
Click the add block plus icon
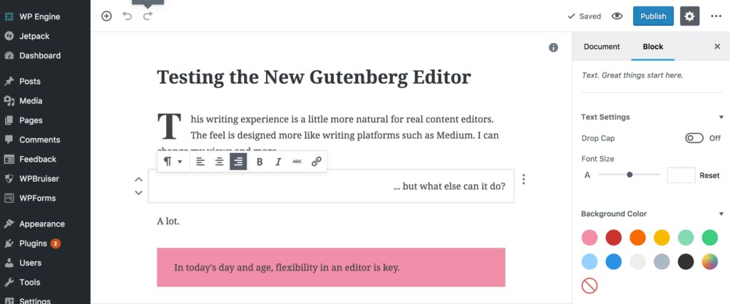pos(107,16)
